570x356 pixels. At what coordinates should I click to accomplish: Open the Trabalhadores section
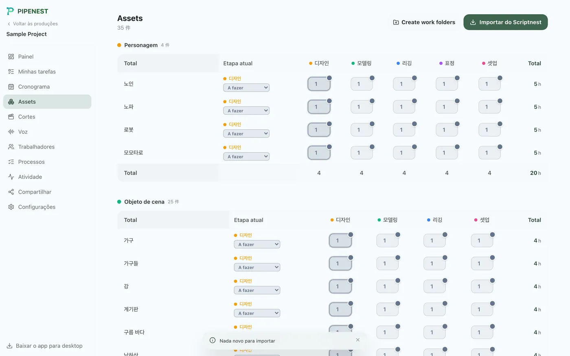coord(47,147)
